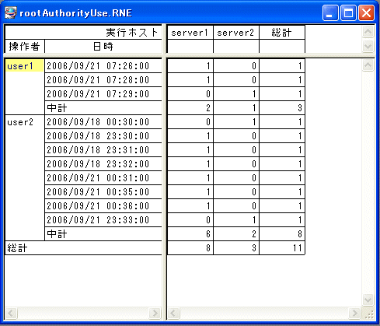
Task: Click the empty cell beneath the server1 header
Action: (x=190, y=47)
